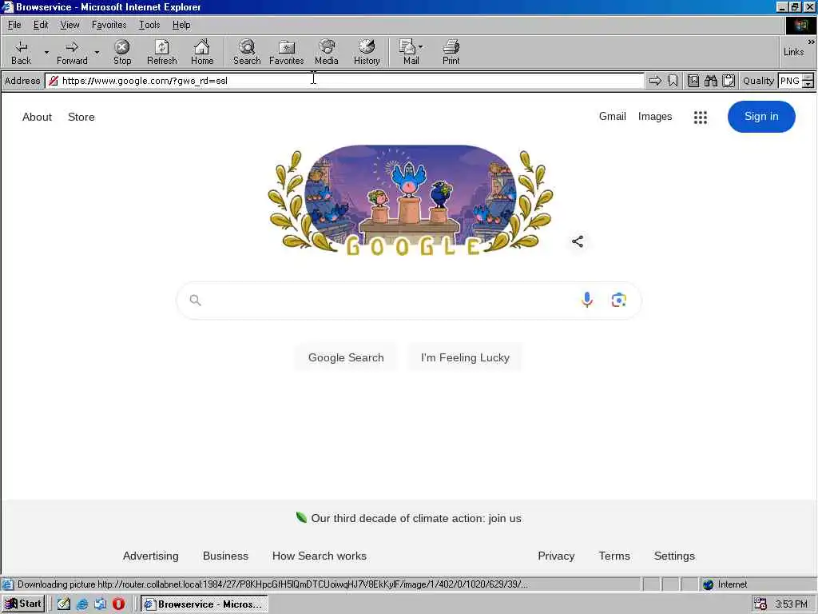Open the Favorites toolbar panel

tap(287, 52)
